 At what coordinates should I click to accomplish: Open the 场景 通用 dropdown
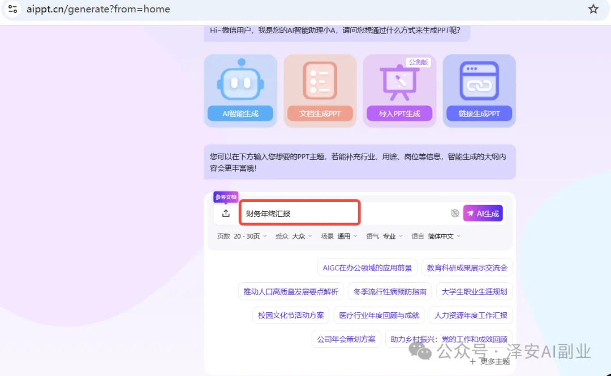pos(339,236)
